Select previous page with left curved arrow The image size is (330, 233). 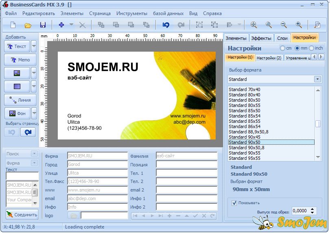pos(12,132)
